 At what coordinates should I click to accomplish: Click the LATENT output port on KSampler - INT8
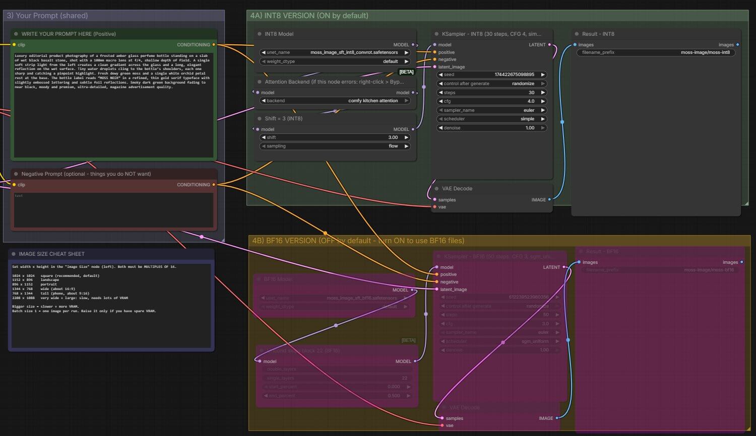pyautogui.click(x=549, y=45)
